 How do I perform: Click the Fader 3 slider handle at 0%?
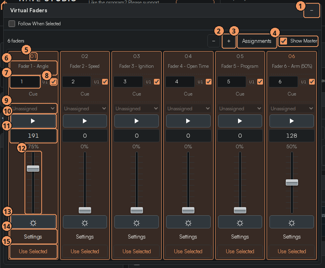(137, 210)
